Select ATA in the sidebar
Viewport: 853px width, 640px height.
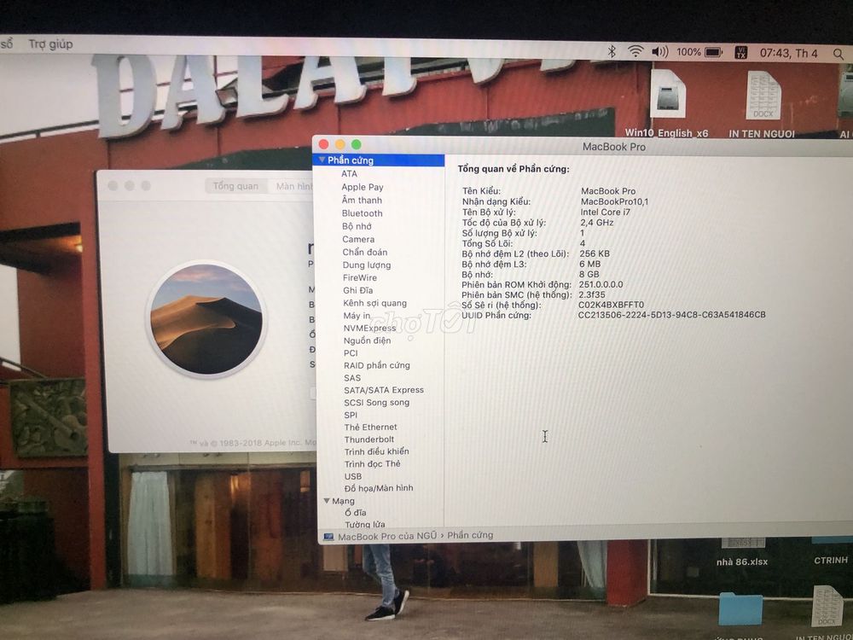(x=349, y=173)
